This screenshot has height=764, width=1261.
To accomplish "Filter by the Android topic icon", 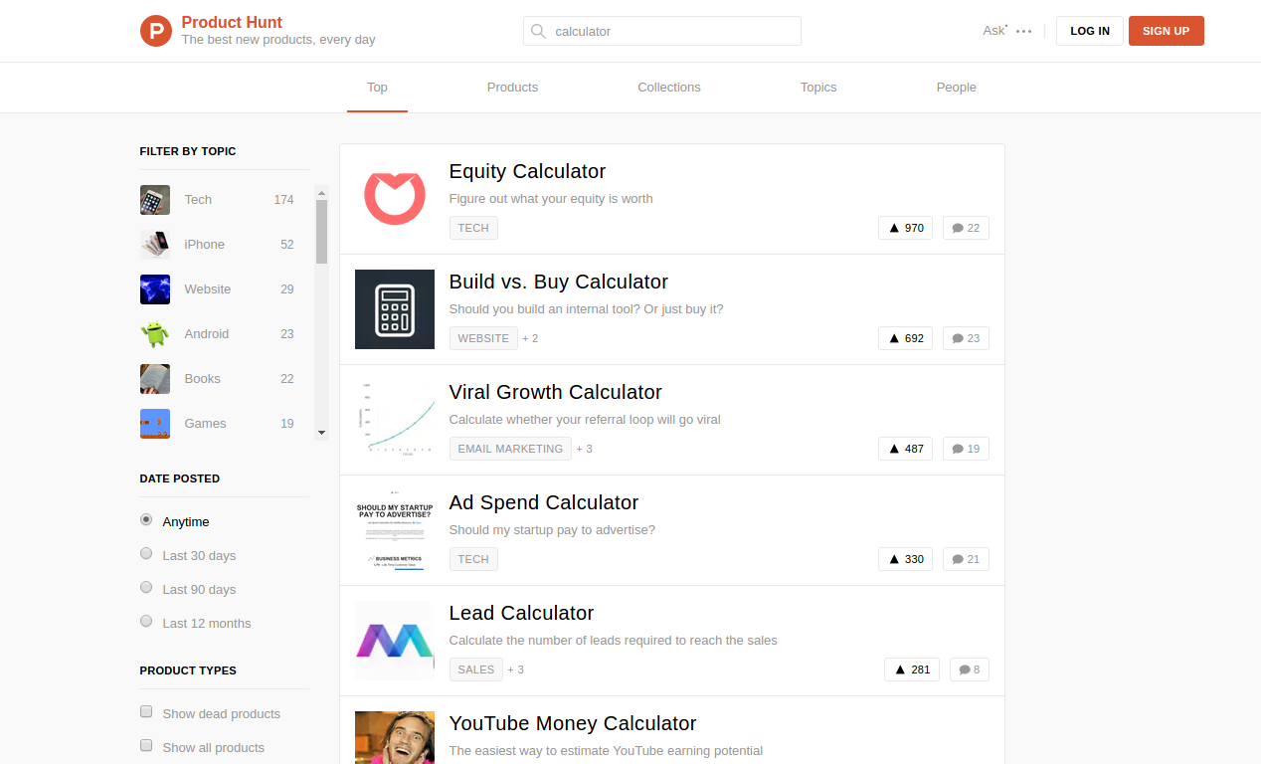I will pos(155,334).
